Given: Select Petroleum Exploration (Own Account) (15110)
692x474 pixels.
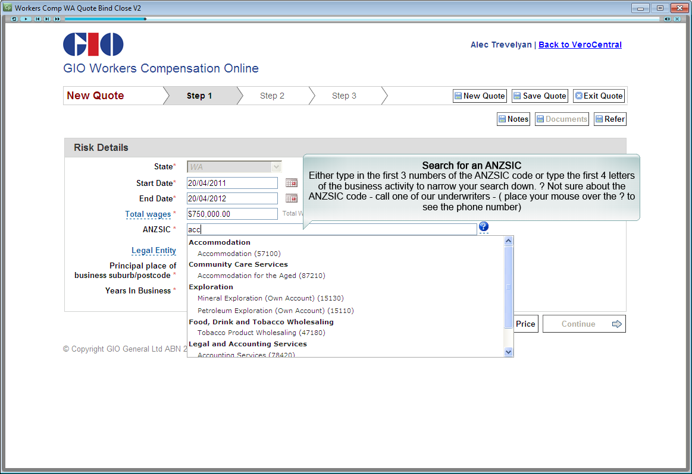Looking at the screenshot, I should [x=275, y=311].
